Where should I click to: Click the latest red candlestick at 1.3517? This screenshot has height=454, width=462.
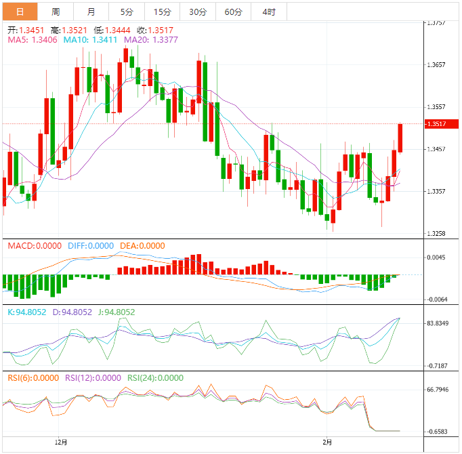click(x=400, y=138)
